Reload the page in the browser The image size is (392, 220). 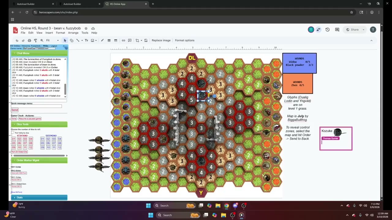point(27,12)
